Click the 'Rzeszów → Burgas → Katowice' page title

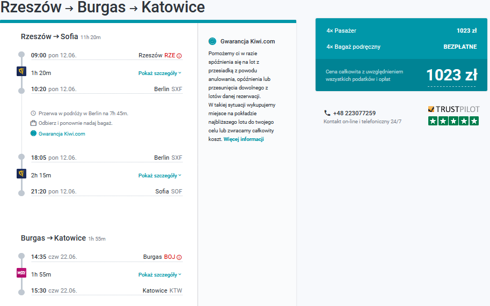[x=103, y=7]
